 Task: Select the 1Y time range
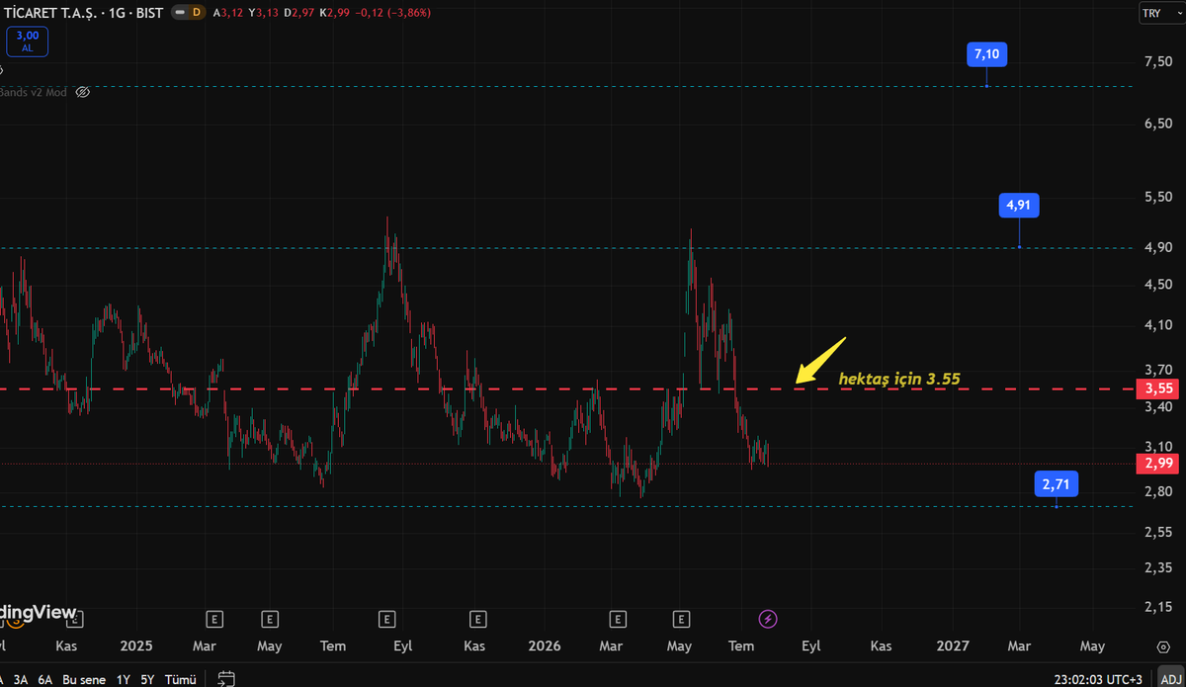[124, 679]
